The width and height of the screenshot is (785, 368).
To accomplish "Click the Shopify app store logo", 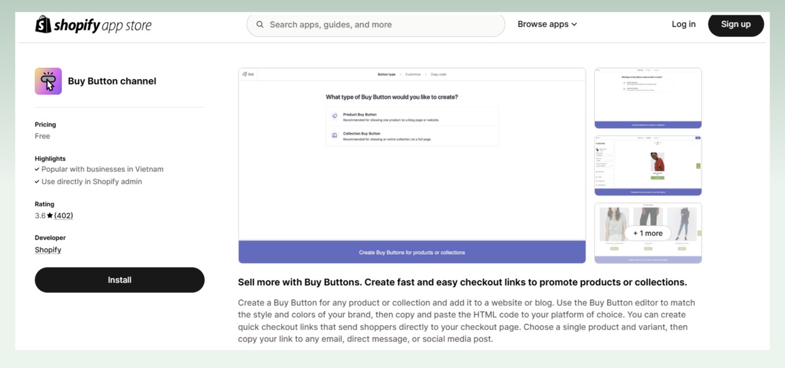I will coord(93,24).
